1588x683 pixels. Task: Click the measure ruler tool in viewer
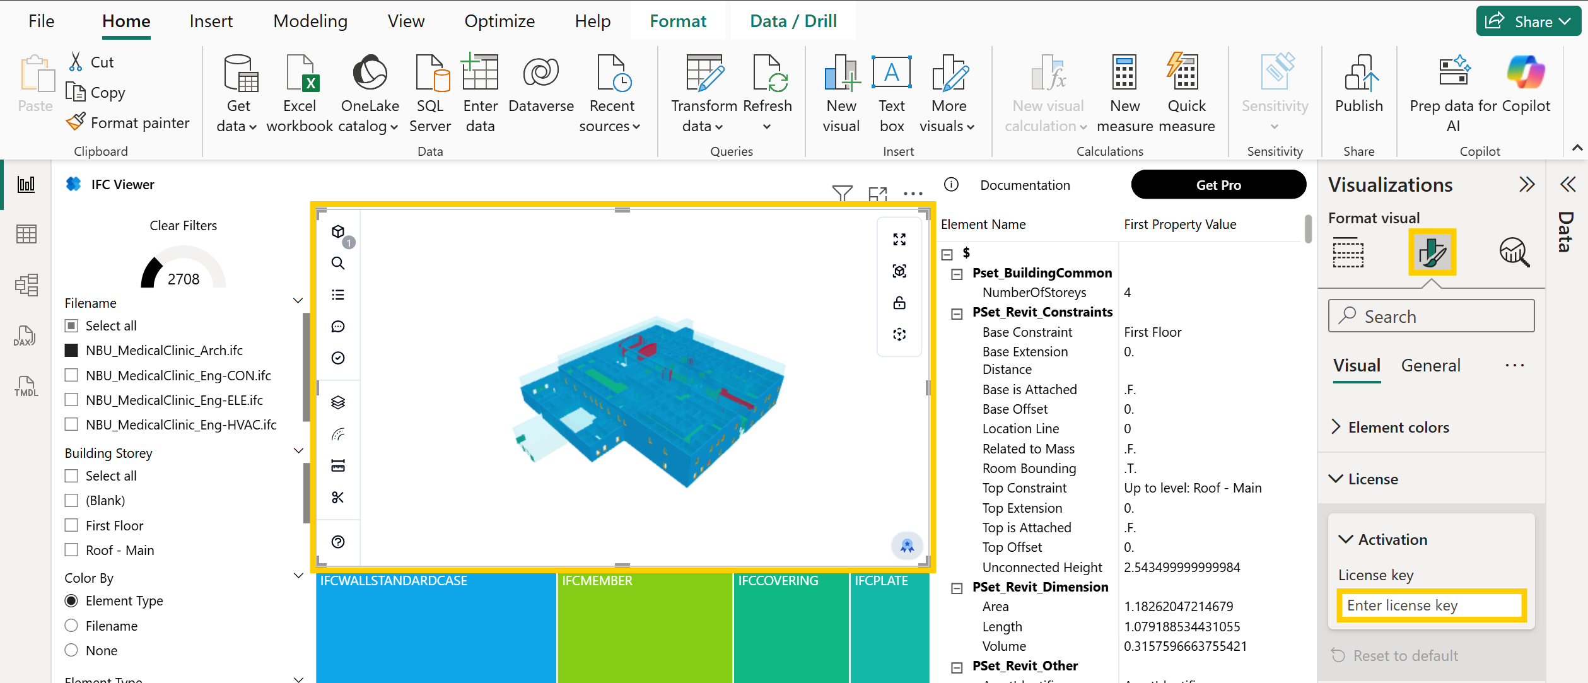tap(338, 466)
